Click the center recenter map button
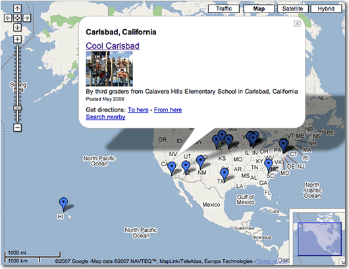 17,18
